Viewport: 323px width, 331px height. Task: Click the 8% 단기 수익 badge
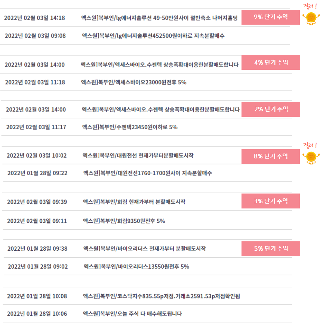[271, 157]
